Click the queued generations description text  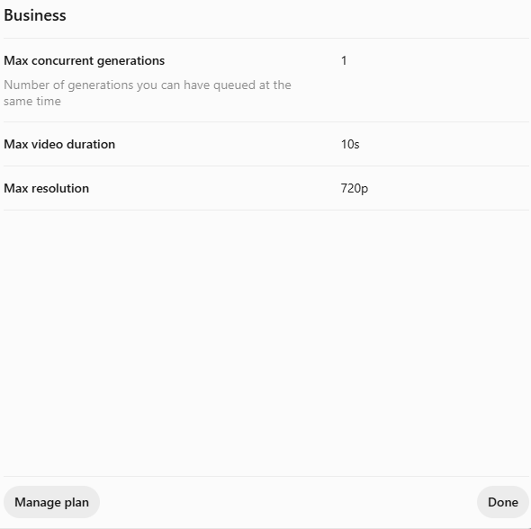pos(148,93)
